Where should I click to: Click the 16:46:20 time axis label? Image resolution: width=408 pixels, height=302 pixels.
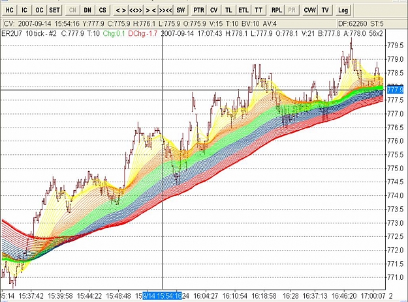pos(345,295)
